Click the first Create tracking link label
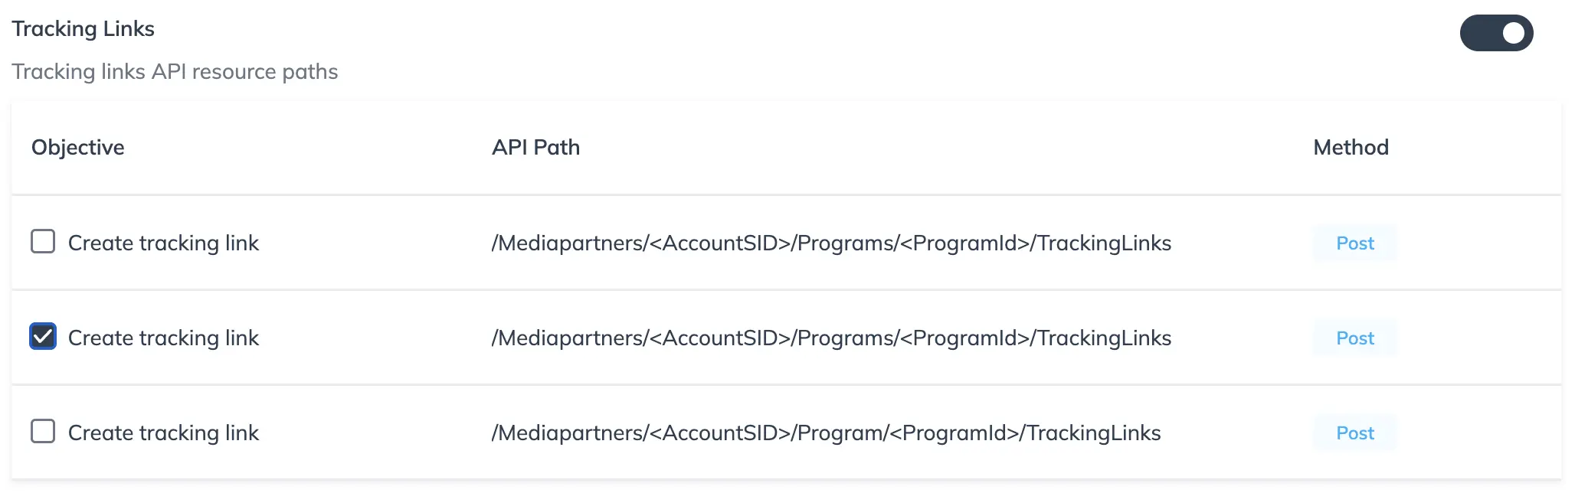Screen dimensions: 1575x493 coord(164,243)
